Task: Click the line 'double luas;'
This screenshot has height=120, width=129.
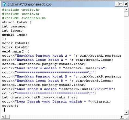Action: [14, 35]
